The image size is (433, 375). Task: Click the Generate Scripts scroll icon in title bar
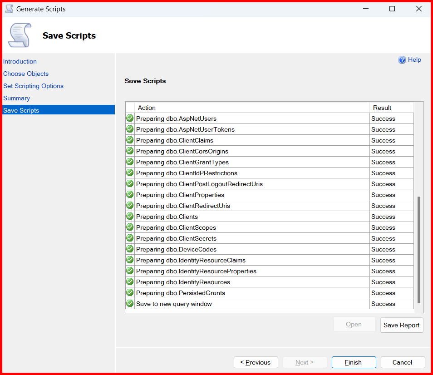[x=9, y=9]
